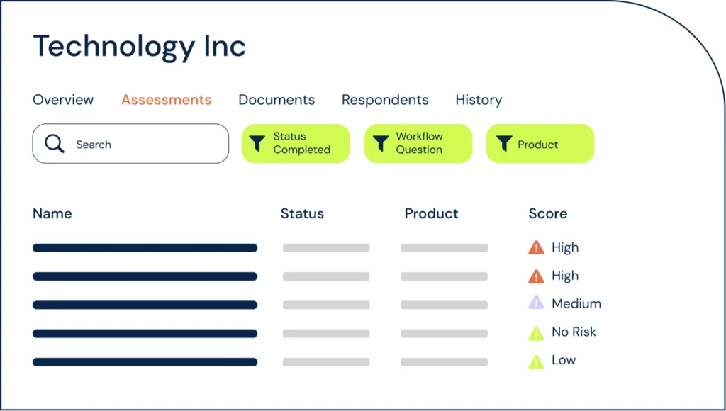Image resolution: width=726 pixels, height=411 pixels.
Task: Click the funnel icon on Product filter
Action: click(x=503, y=144)
